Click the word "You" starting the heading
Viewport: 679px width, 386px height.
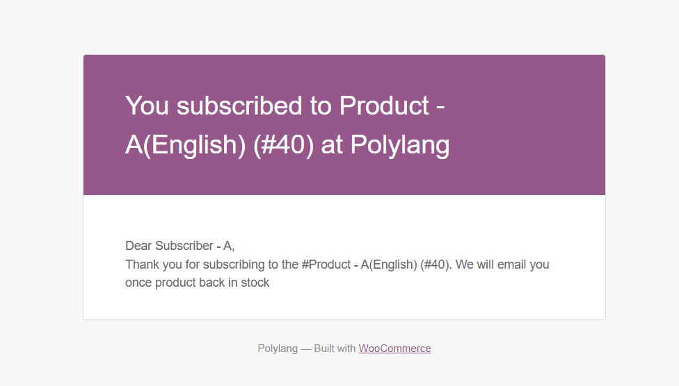pyautogui.click(x=147, y=106)
